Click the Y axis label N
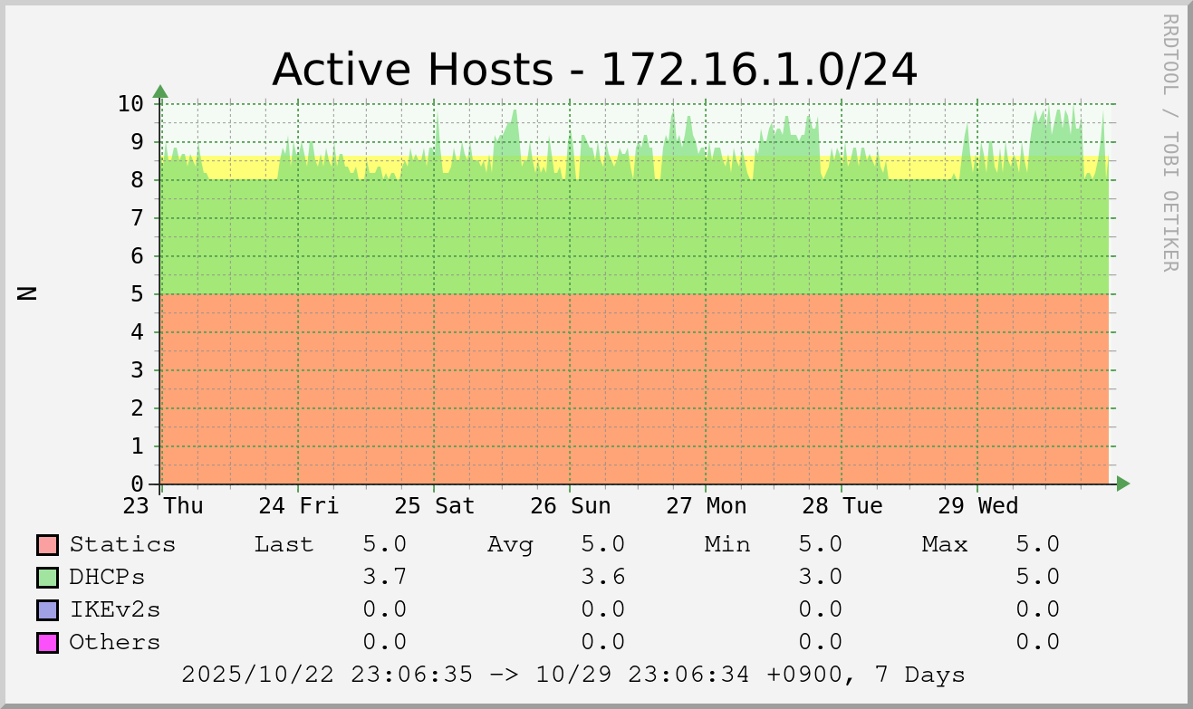The width and height of the screenshot is (1193, 709). pos(28,292)
